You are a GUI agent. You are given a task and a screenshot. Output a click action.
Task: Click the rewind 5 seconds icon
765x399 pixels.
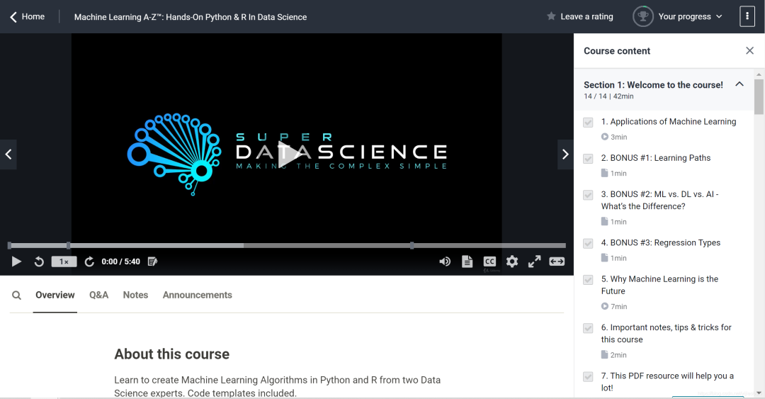pyautogui.click(x=39, y=262)
